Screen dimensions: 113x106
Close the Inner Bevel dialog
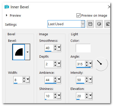pyautogui.click(x=109, y=7)
